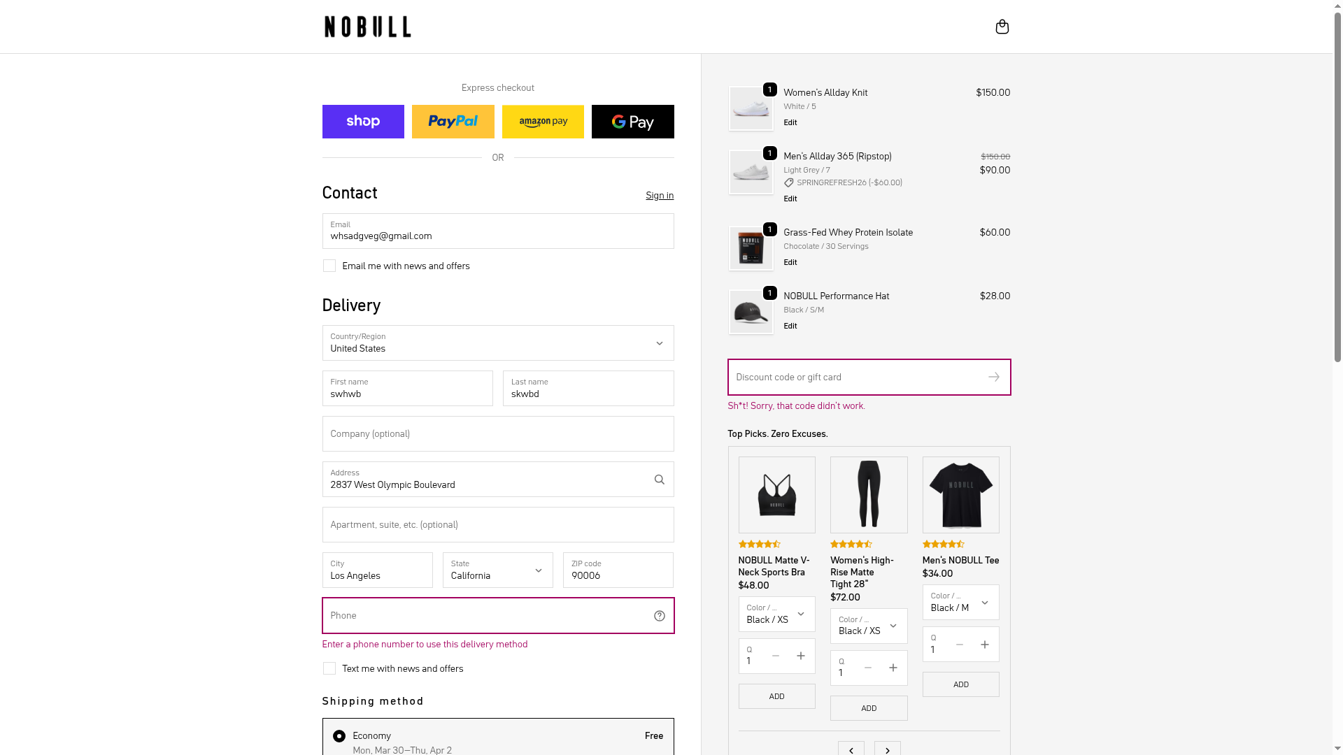Go to next top picks page

(887, 750)
